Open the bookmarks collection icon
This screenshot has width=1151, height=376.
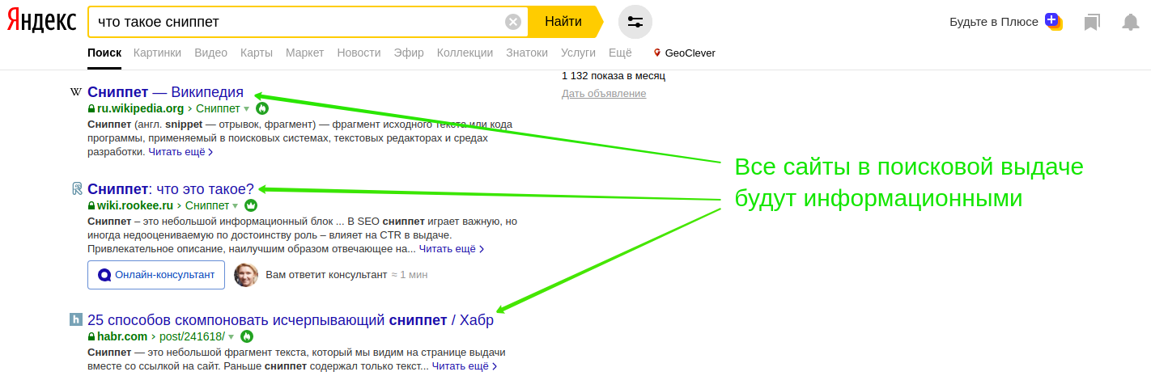[1092, 22]
